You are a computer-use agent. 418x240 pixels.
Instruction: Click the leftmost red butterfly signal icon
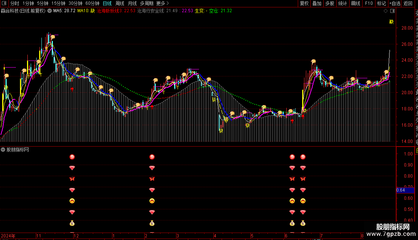pos(72,179)
